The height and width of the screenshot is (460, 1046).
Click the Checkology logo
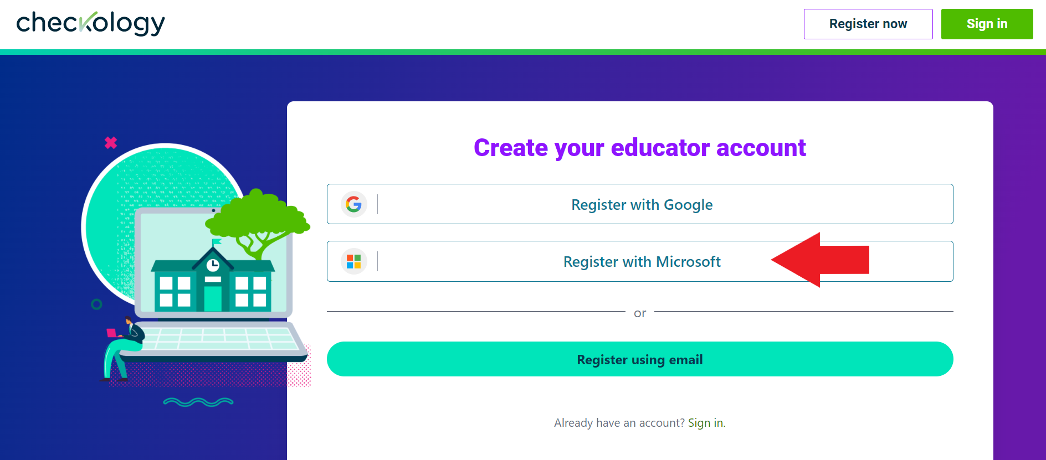coord(90,23)
